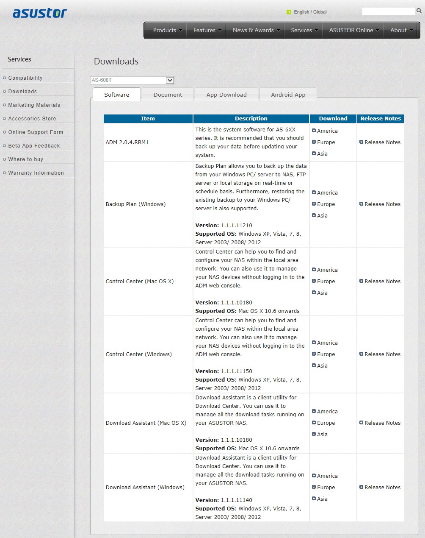The image size is (425, 538).
Task: Click plus icon for Control Center Mac Asia
Action: [314, 293]
